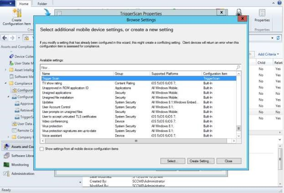
Task: Click the search magnifier in filter box
Action: 238,67
